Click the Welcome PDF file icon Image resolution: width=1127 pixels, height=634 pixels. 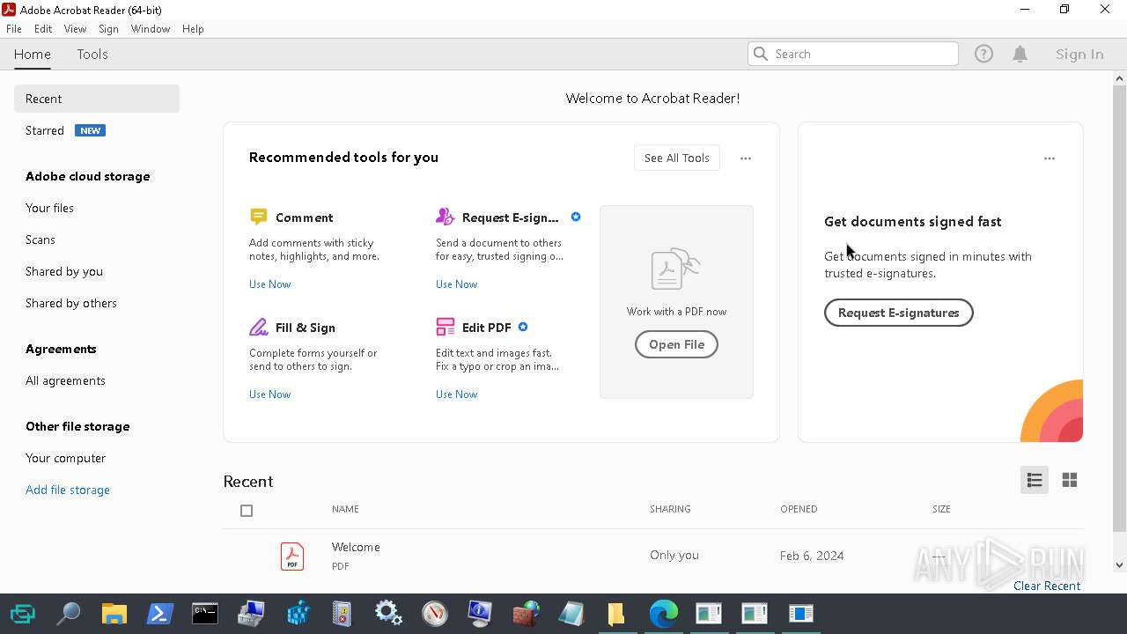pos(292,556)
